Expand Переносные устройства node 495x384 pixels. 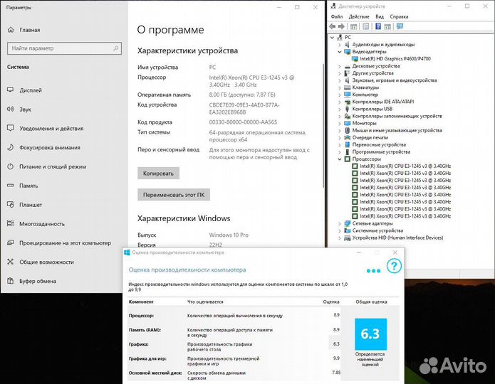pyautogui.click(x=340, y=144)
